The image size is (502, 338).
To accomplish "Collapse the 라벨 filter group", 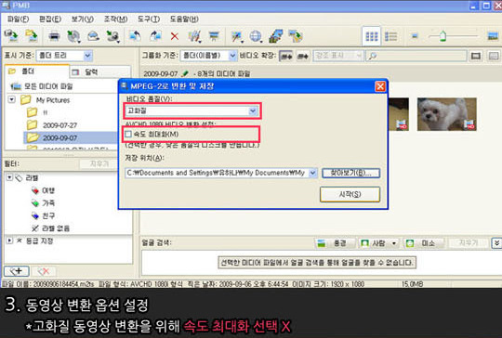I will 9,177.
